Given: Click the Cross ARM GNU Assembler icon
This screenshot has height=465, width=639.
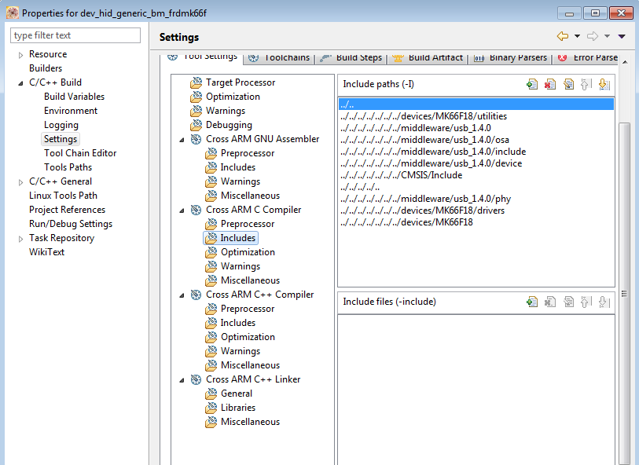Looking at the screenshot, I should click(196, 139).
